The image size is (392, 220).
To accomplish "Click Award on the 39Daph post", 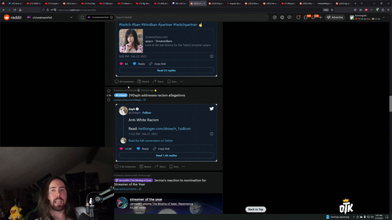I will click(x=145, y=167).
